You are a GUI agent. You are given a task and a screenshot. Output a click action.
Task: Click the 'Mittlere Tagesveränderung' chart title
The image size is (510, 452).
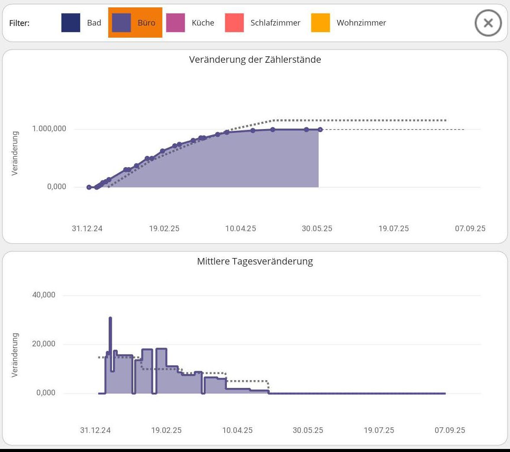click(255, 262)
